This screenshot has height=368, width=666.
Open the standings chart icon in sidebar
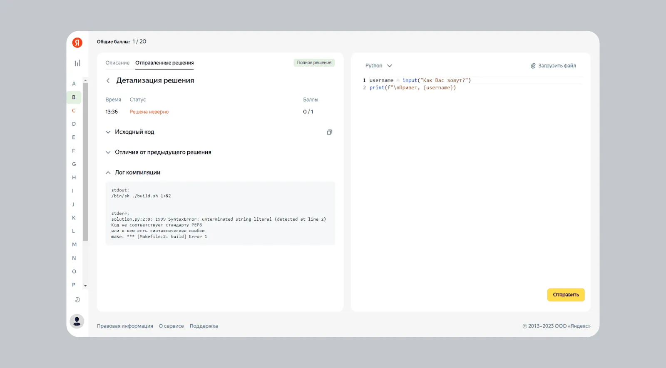coord(77,63)
